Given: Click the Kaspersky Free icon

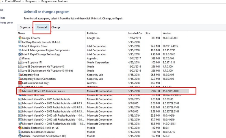Looking at the screenshot, I should coord(20,75).
